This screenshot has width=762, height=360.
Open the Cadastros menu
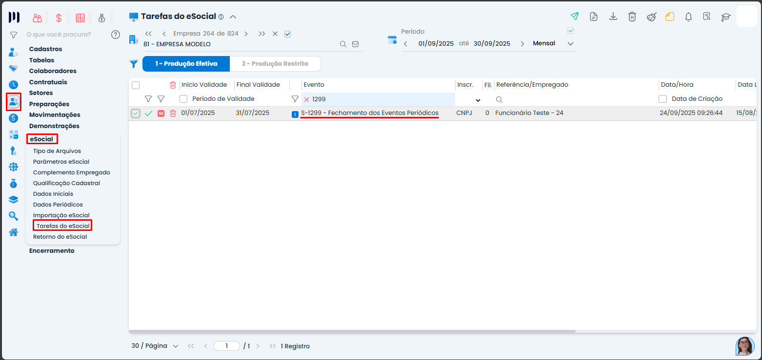pos(45,49)
